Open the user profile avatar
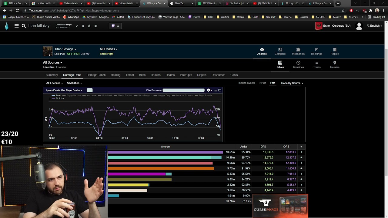Viewport: 388px width, 218px height. pyautogui.click(x=359, y=26)
